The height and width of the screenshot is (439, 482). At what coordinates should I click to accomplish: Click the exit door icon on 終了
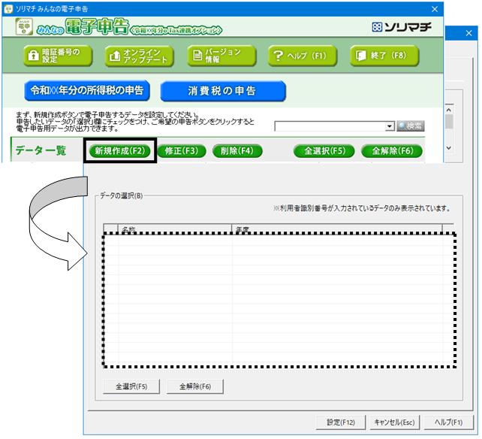pos(360,56)
